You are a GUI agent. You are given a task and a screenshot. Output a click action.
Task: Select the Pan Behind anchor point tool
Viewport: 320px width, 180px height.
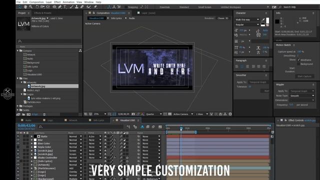(48, 7)
